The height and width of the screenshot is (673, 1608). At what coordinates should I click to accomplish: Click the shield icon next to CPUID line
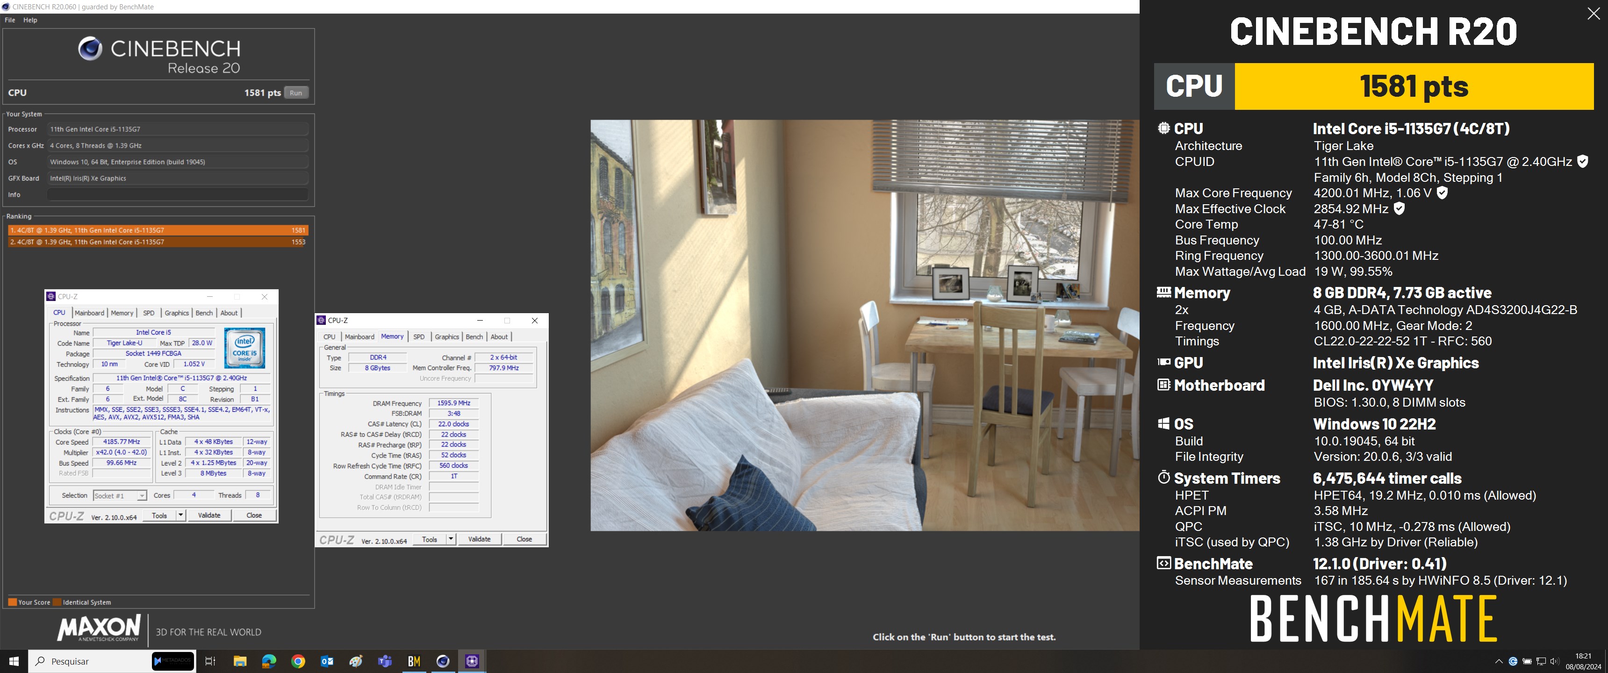[x=1582, y=161]
